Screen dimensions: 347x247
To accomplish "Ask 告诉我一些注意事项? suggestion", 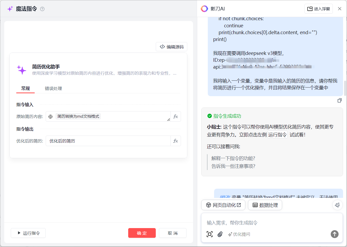I will pyautogui.click(x=233, y=166).
